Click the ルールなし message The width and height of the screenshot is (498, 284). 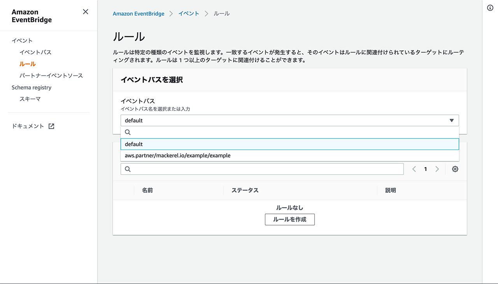(290, 208)
